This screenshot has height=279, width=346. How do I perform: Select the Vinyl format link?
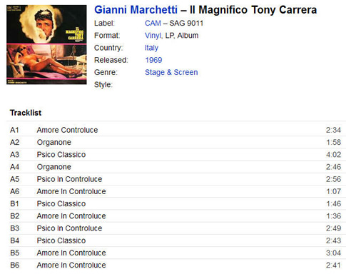click(x=153, y=36)
